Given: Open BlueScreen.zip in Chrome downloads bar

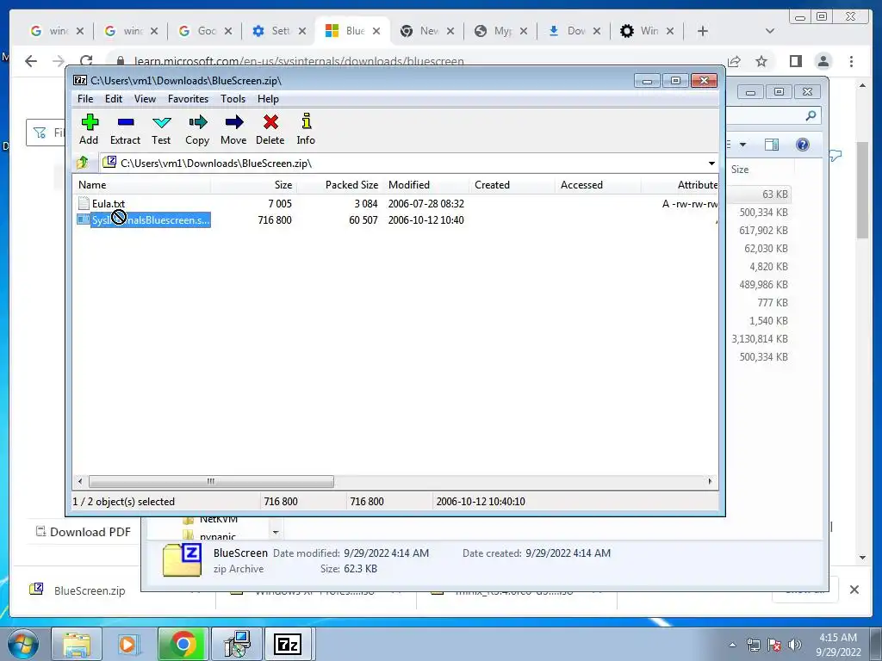Looking at the screenshot, I should tap(78, 590).
